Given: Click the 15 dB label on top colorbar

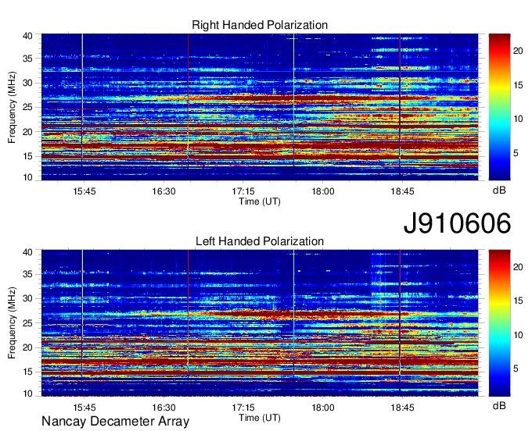Looking at the screenshot, I should 518,85.
